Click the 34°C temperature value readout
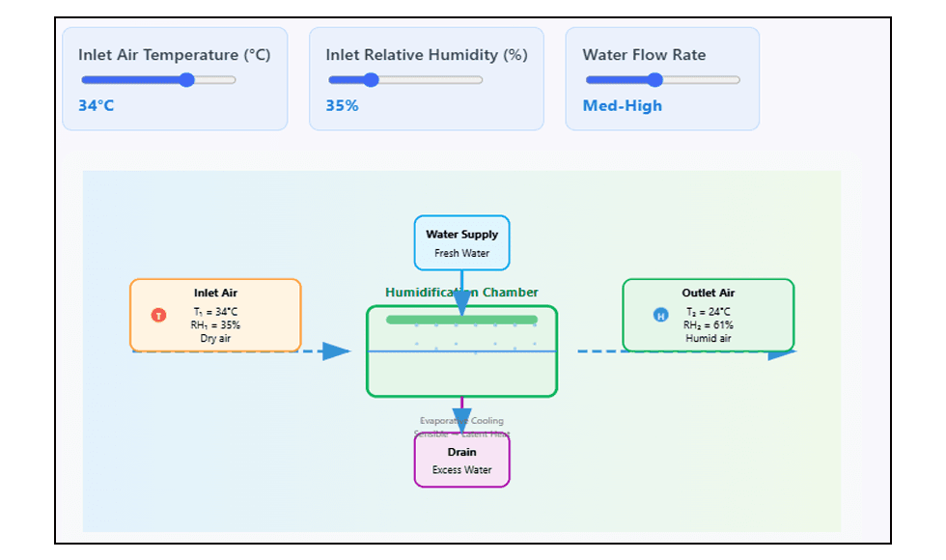The width and height of the screenshot is (946, 560). (x=97, y=105)
